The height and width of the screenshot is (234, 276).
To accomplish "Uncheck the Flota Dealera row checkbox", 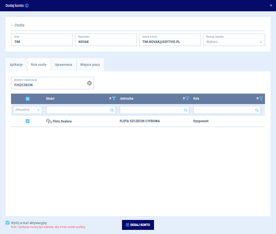I will click(x=28, y=121).
